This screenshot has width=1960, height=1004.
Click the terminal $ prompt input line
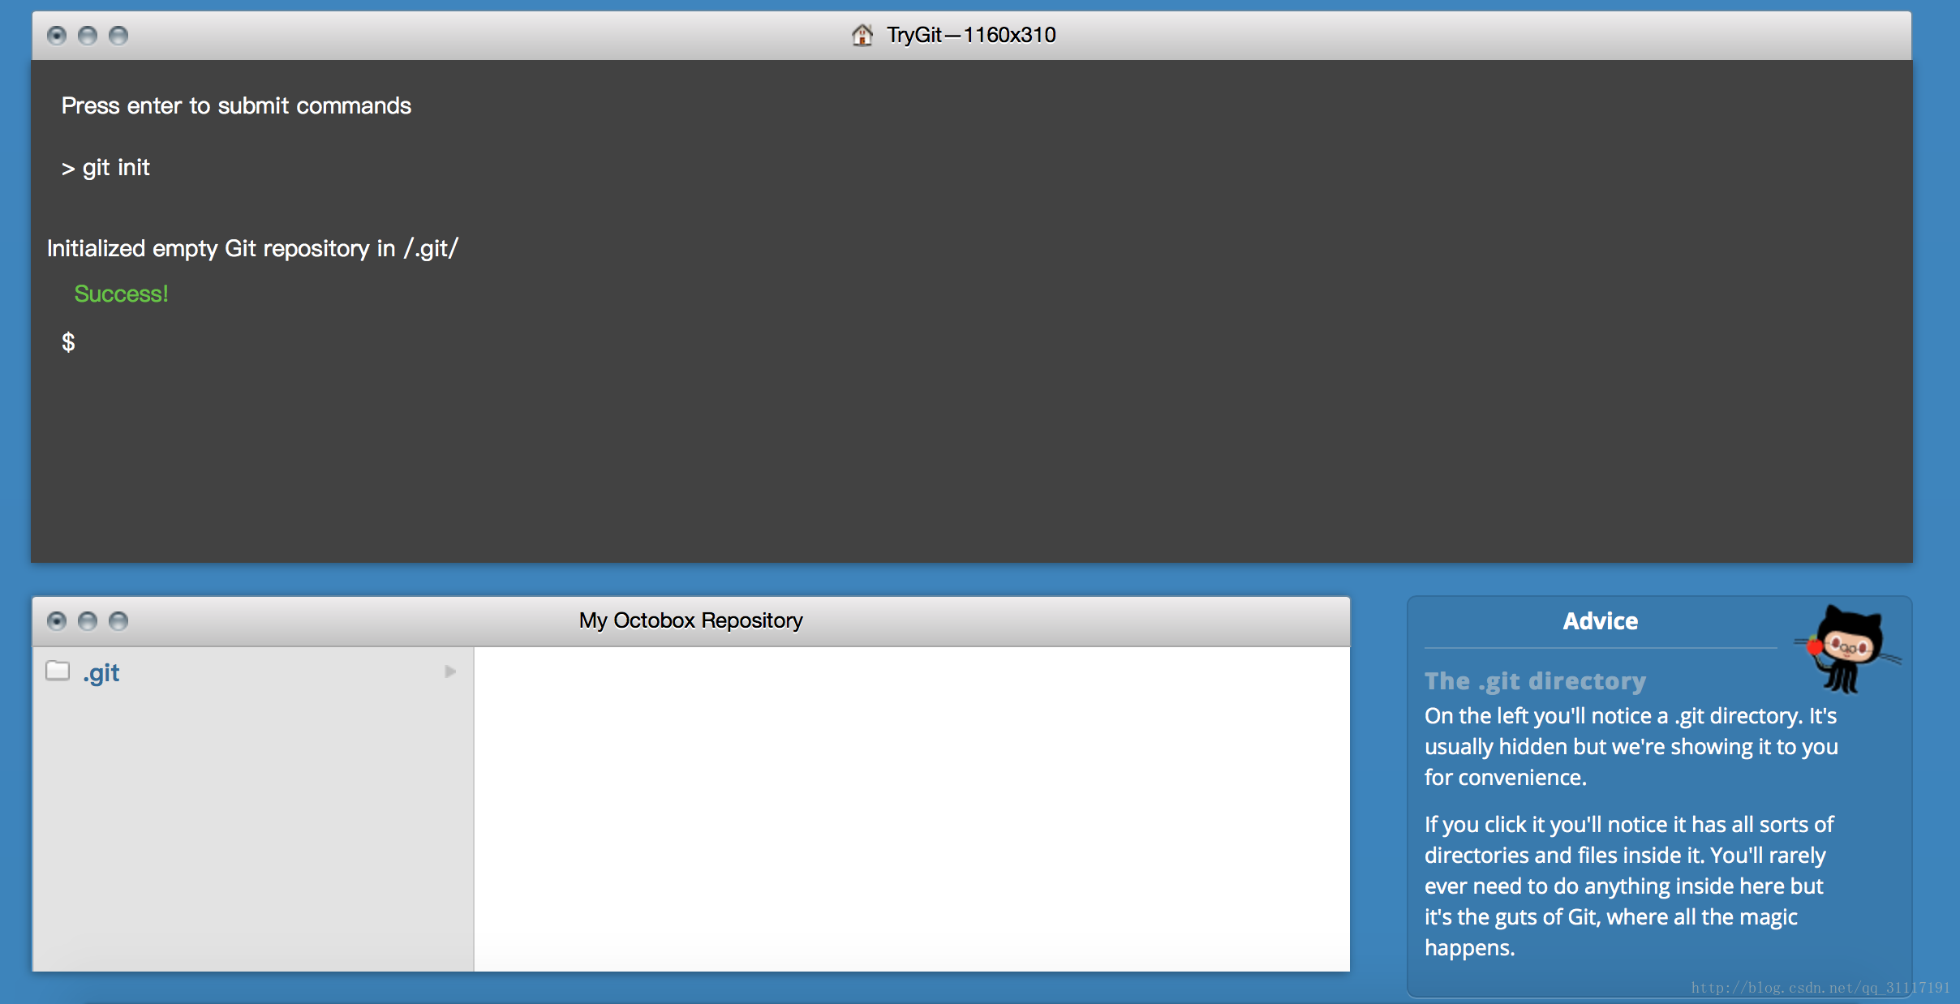coord(972,342)
